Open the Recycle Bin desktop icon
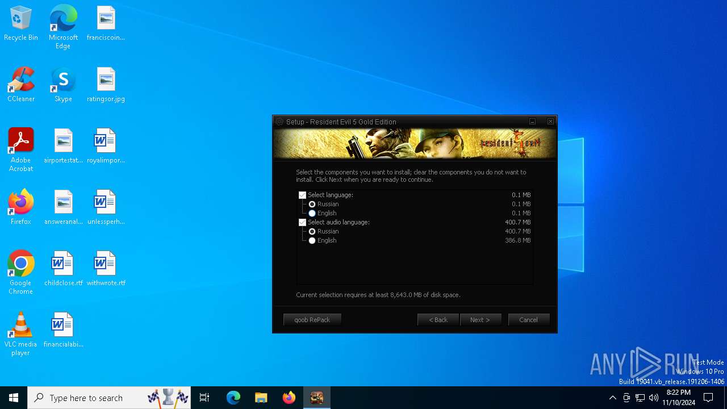The height and width of the screenshot is (409, 727). (21, 24)
